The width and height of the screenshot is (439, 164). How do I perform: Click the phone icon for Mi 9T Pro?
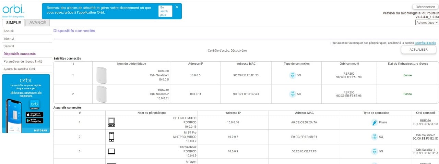tap(111, 137)
